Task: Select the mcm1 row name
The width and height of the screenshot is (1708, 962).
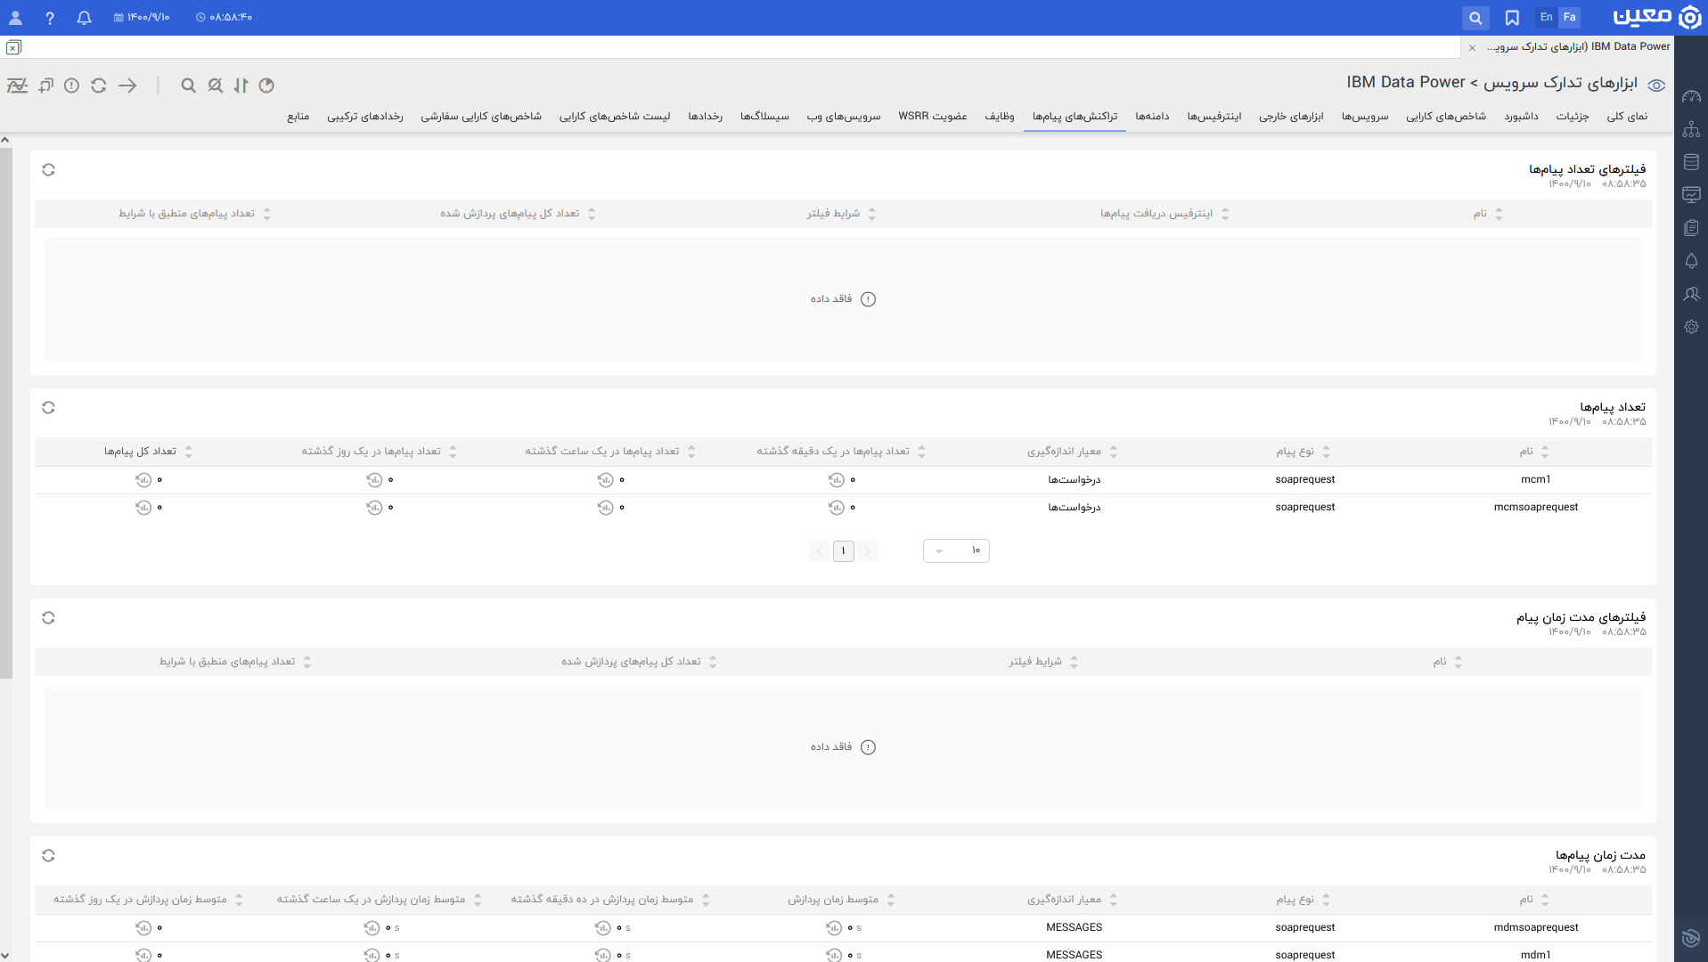Action: click(1535, 479)
